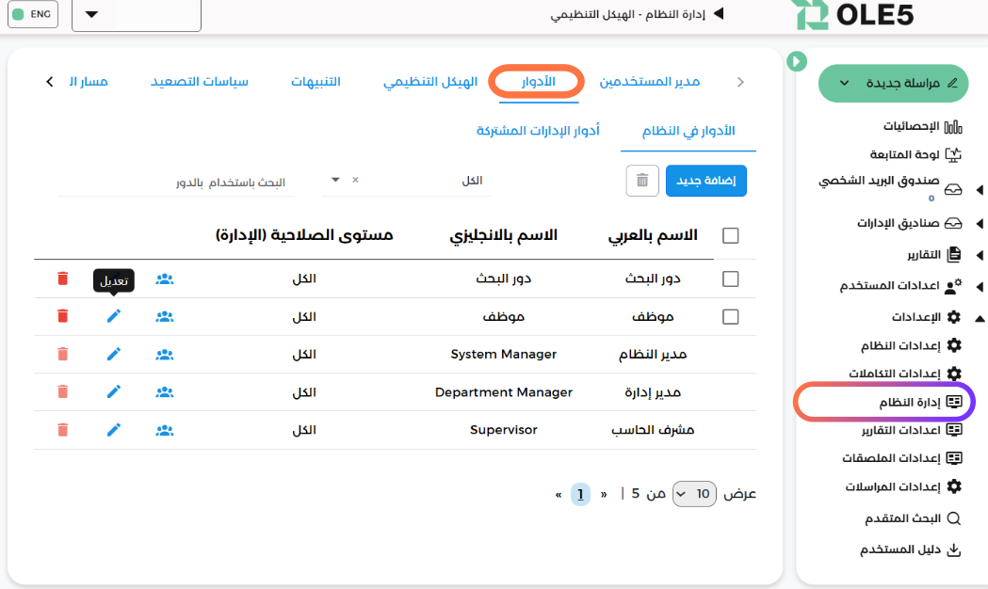
Task: Click the bulk delete trash button beside إضافة جديد
Action: (x=642, y=181)
